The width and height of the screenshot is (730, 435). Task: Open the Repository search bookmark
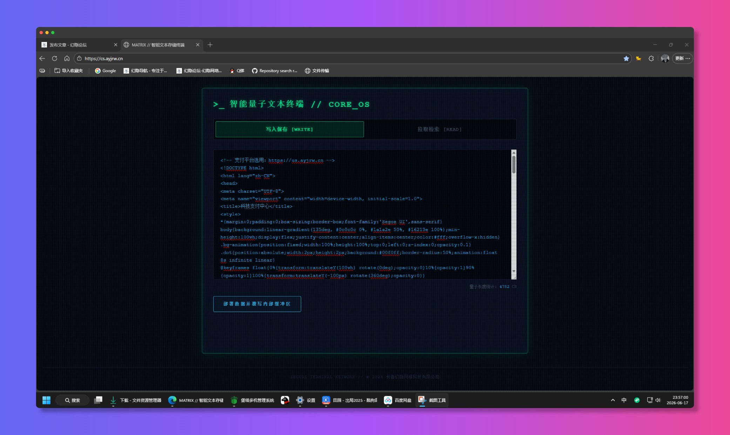(x=275, y=71)
